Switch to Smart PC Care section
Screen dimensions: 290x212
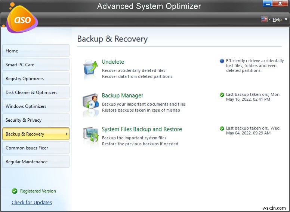(36, 65)
